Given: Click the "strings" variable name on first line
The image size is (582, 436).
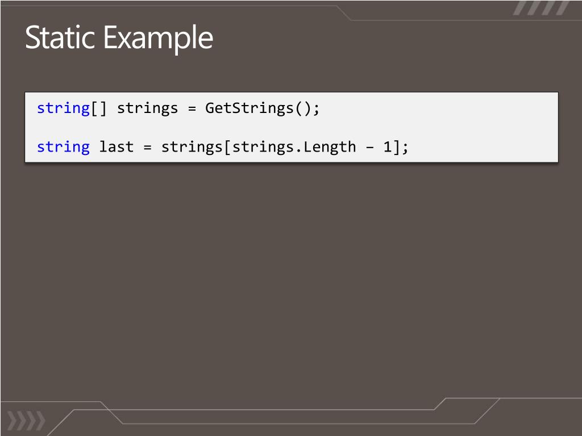Looking at the screenshot, I should [x=147, y=108].
